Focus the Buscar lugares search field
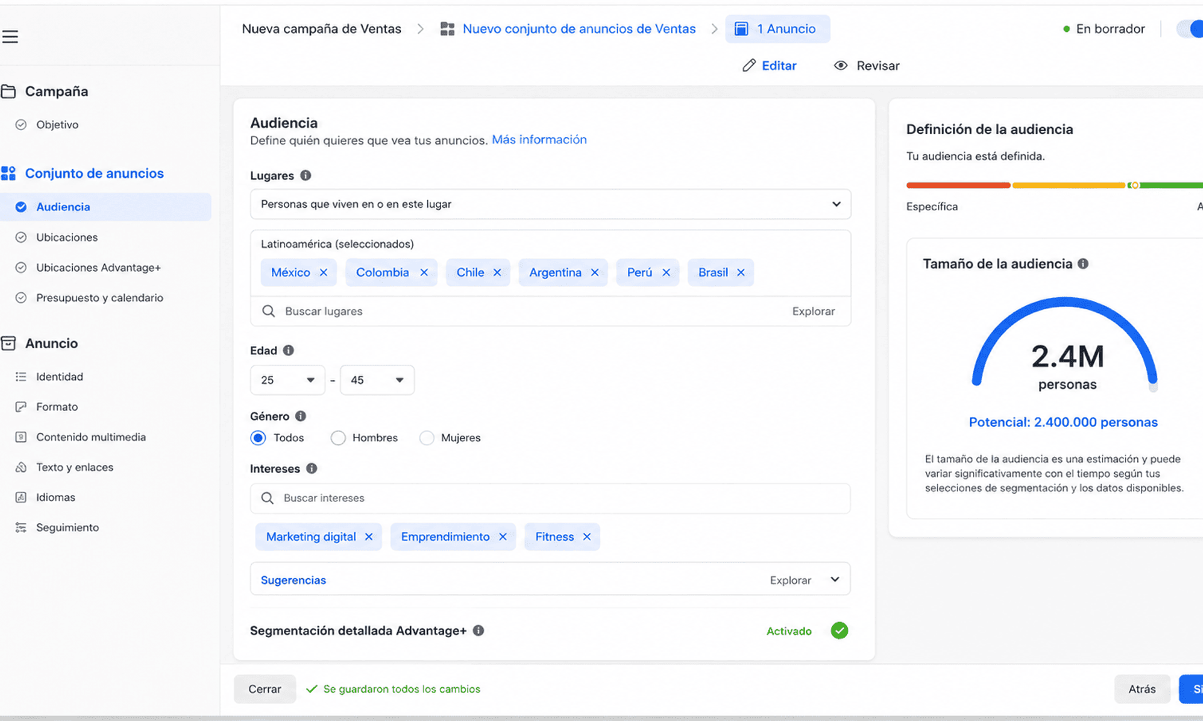The height and width of the screenshot is (721, 1203). pyautogui.click(x=551, y=311)
